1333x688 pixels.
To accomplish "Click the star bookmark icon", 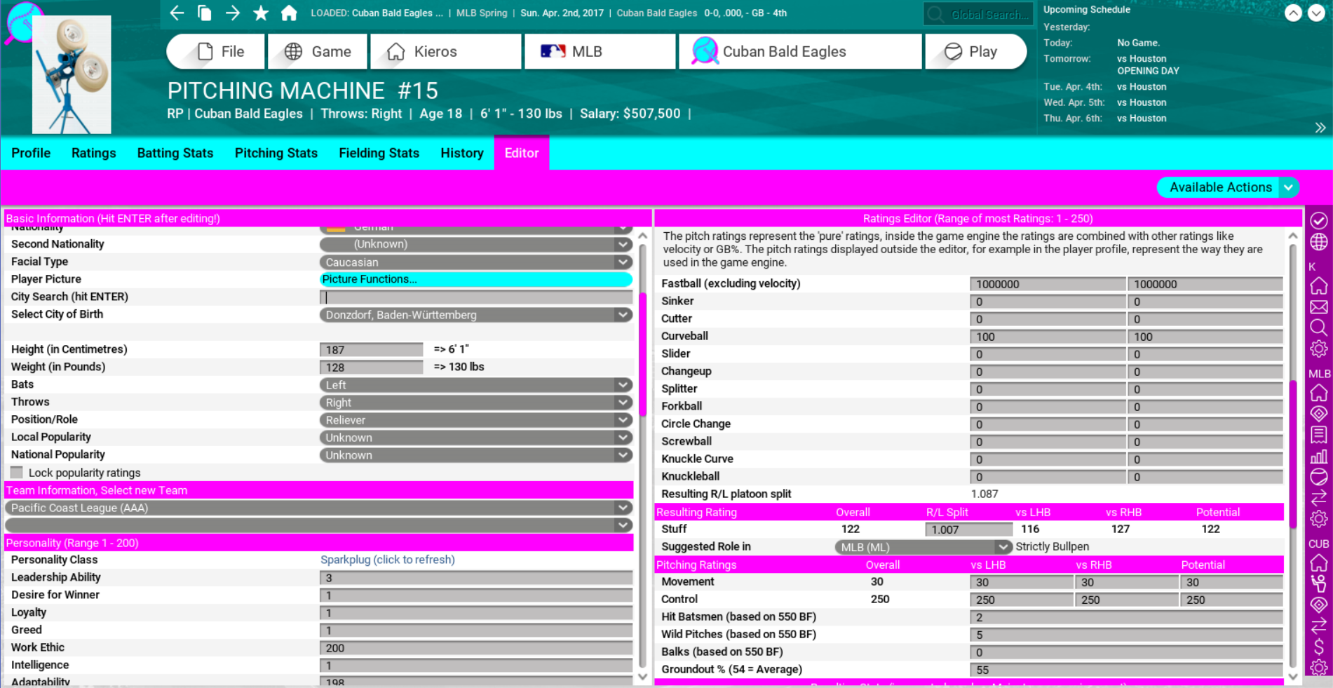I will click(261, 13).
